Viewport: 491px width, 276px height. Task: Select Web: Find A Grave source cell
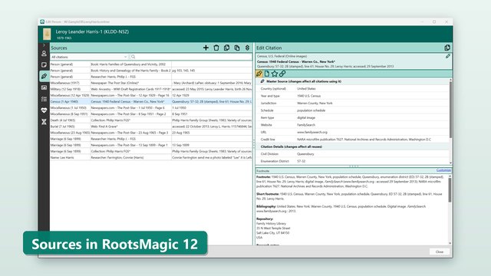(x=130, y=127)
